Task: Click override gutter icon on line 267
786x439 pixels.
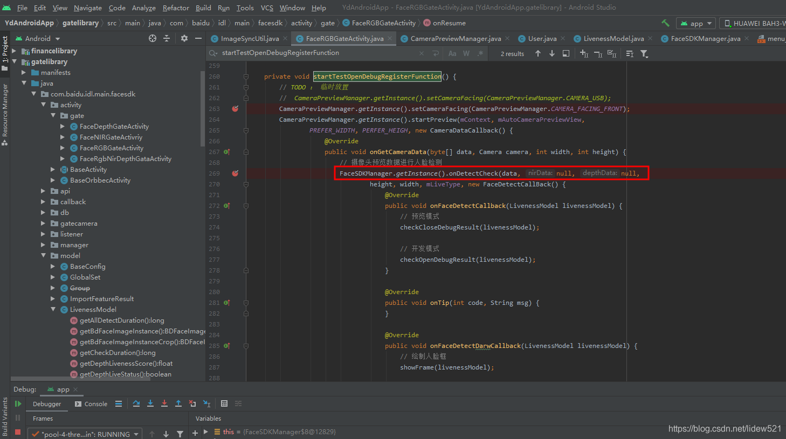Action: click(x=227, y=152)
